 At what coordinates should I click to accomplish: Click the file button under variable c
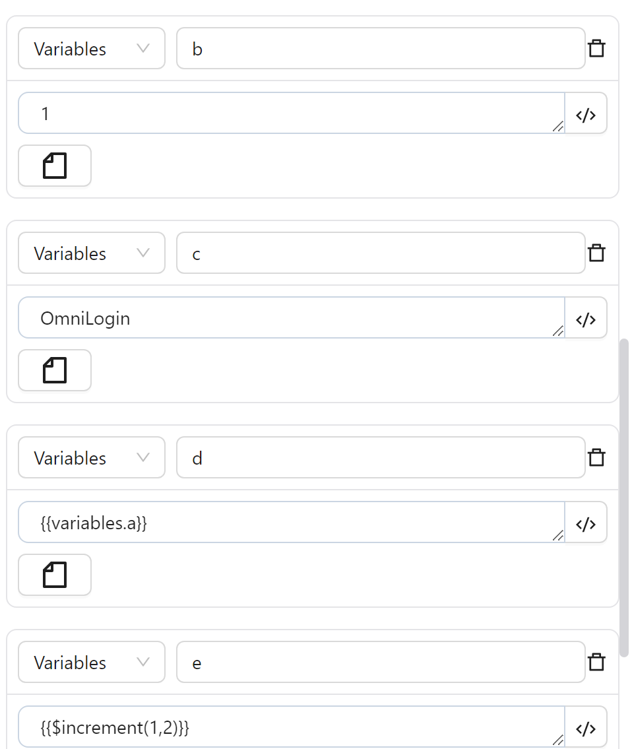click(x=55, y=370)
